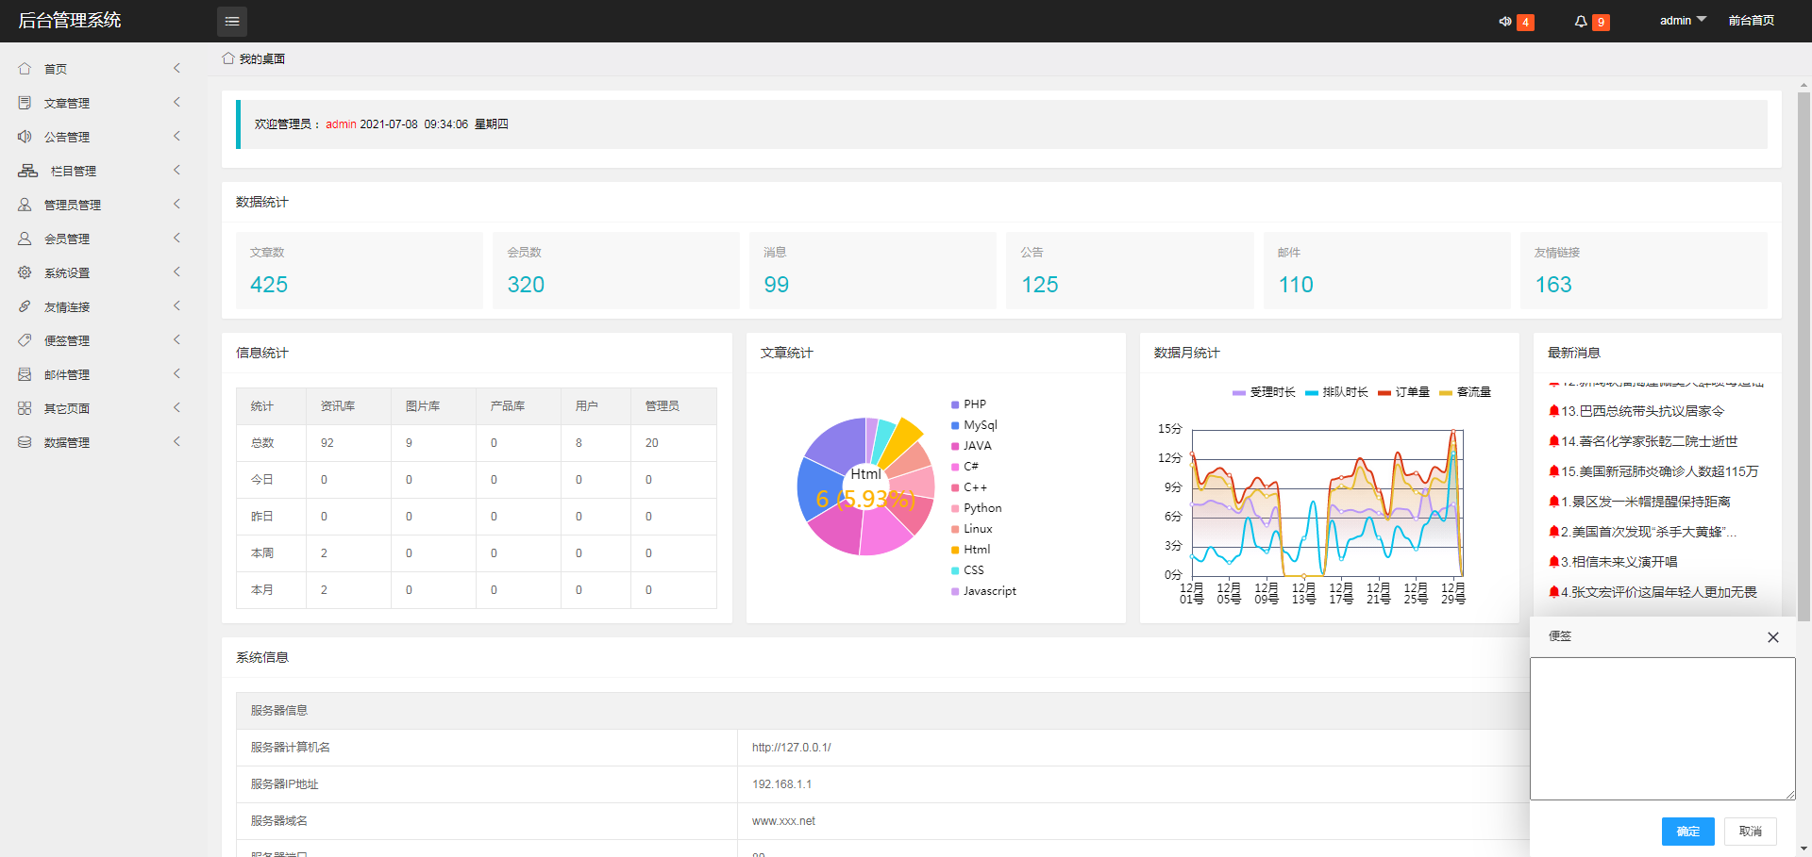Open the admin user dropdown
The image size is (1812, 857).
1682,21
